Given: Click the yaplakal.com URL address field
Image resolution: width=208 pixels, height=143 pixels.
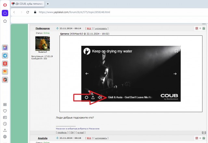Looking at the screenshot, I should (x=74, y=12).
